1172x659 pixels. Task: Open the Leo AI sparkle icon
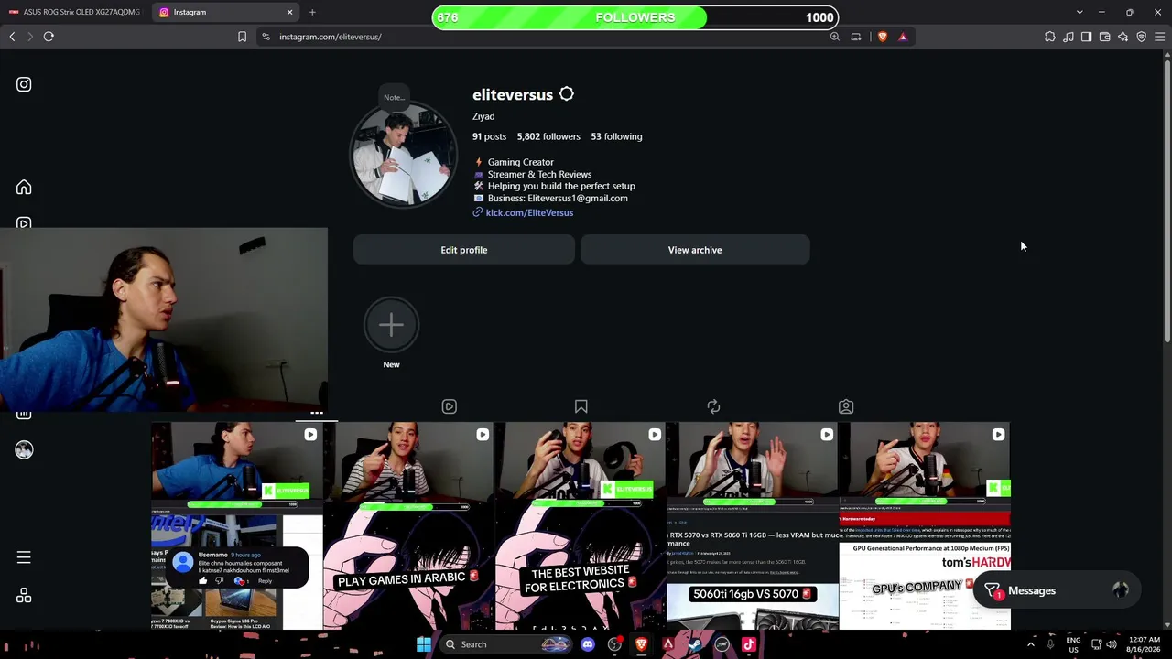(x=1123, y=37)
